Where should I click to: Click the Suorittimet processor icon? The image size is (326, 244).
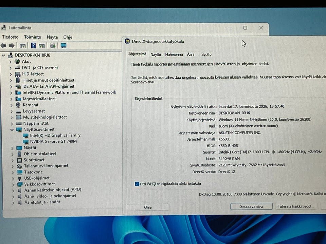(19, 160)
